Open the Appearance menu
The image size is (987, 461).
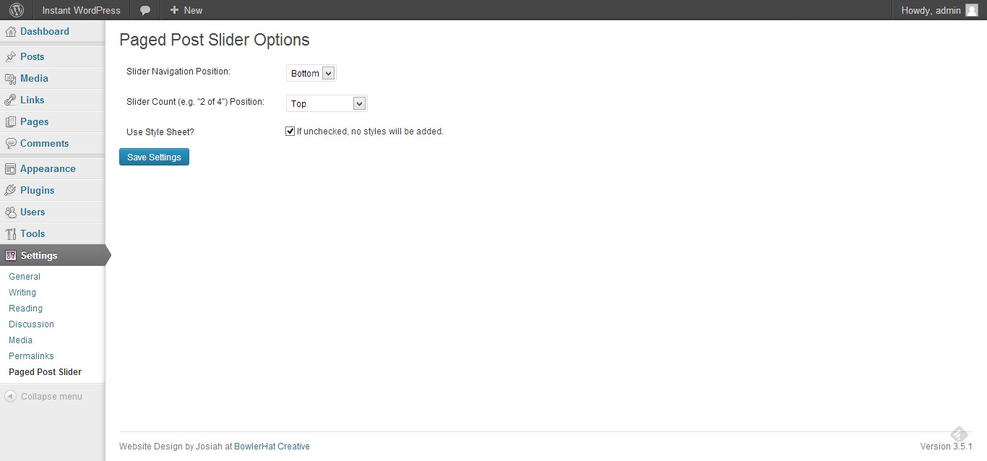pos(48,169)
